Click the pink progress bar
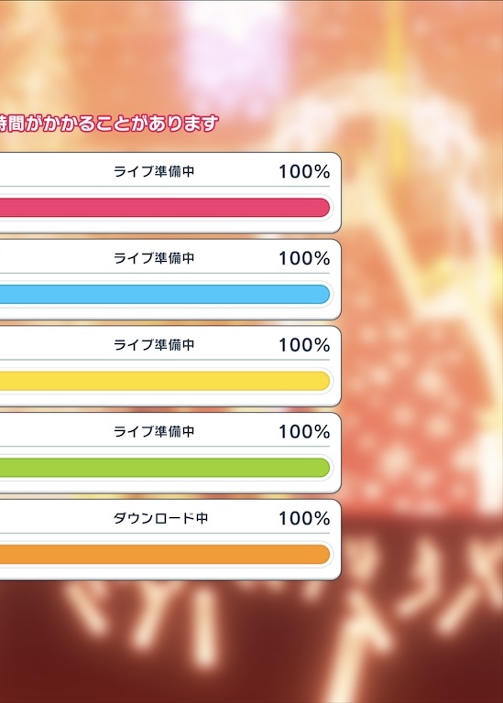 pyautogui.click(x=165, y=208)
